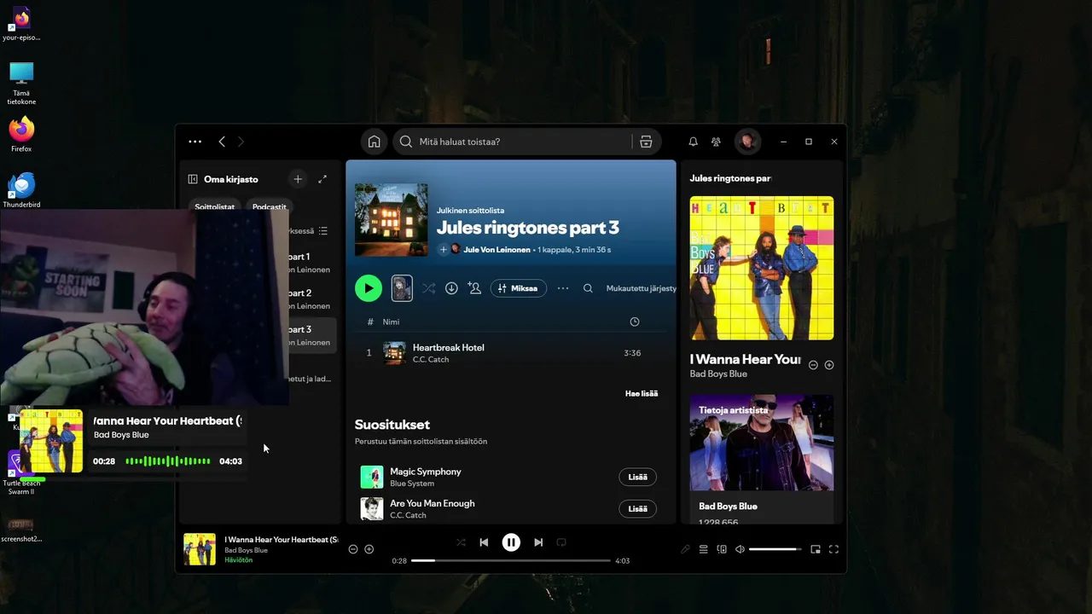Open Thunderbird desktop shortcut
1092x614 pixels.
(x=21, y=190)
